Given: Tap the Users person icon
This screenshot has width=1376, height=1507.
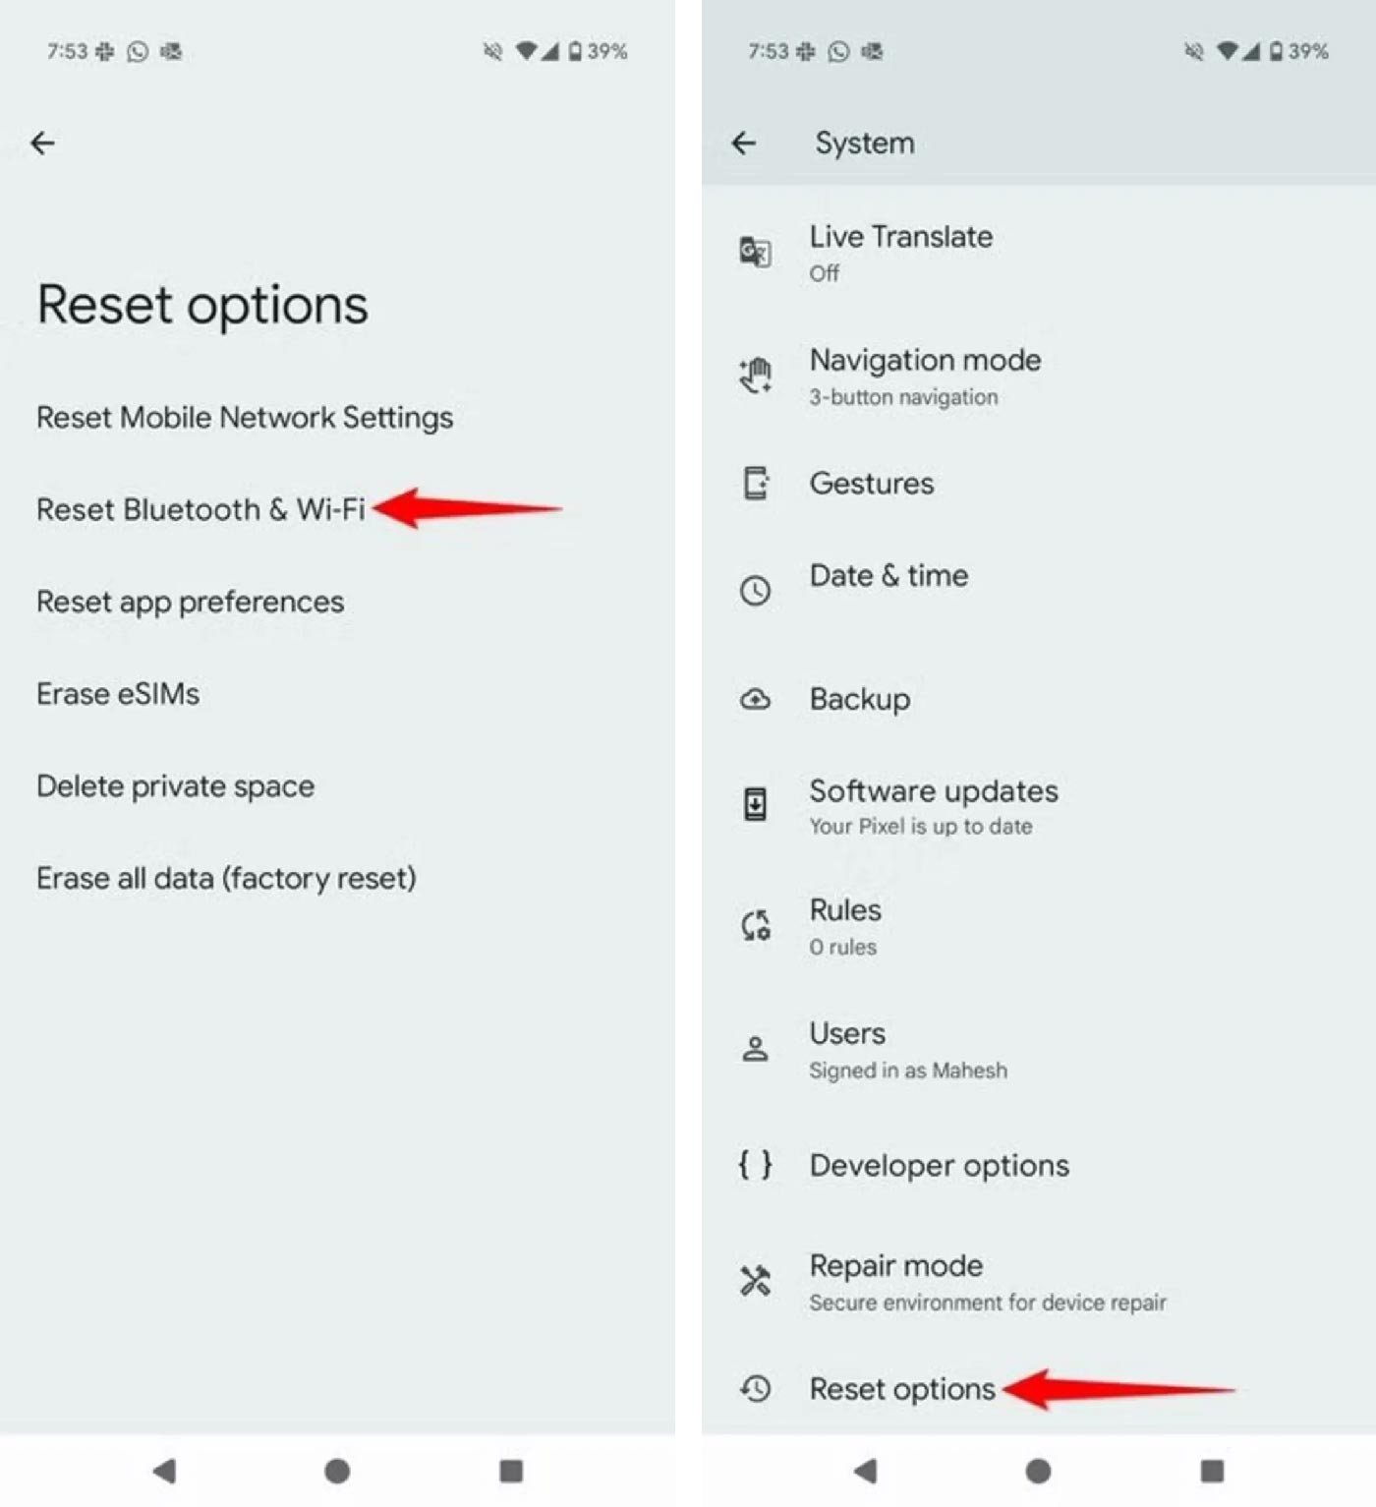Looking at the screenshot, I should [x=755, y=1049].
